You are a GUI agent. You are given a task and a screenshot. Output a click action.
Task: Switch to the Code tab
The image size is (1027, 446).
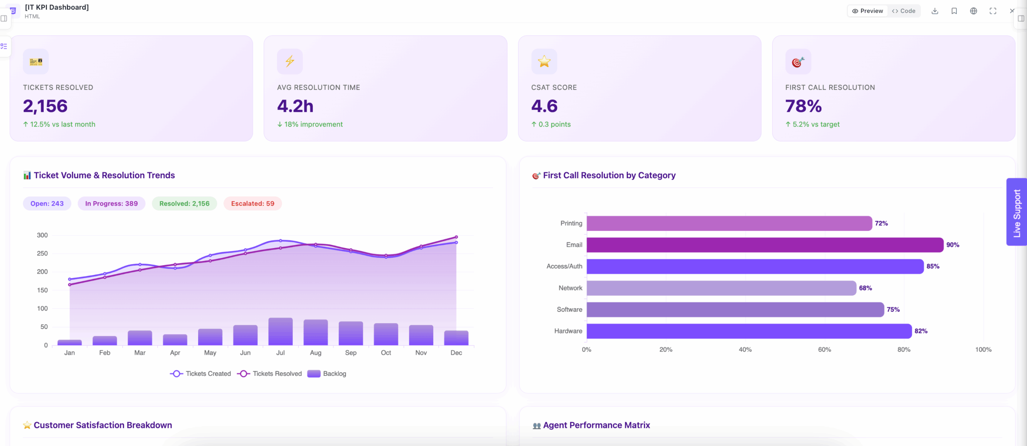903,11
